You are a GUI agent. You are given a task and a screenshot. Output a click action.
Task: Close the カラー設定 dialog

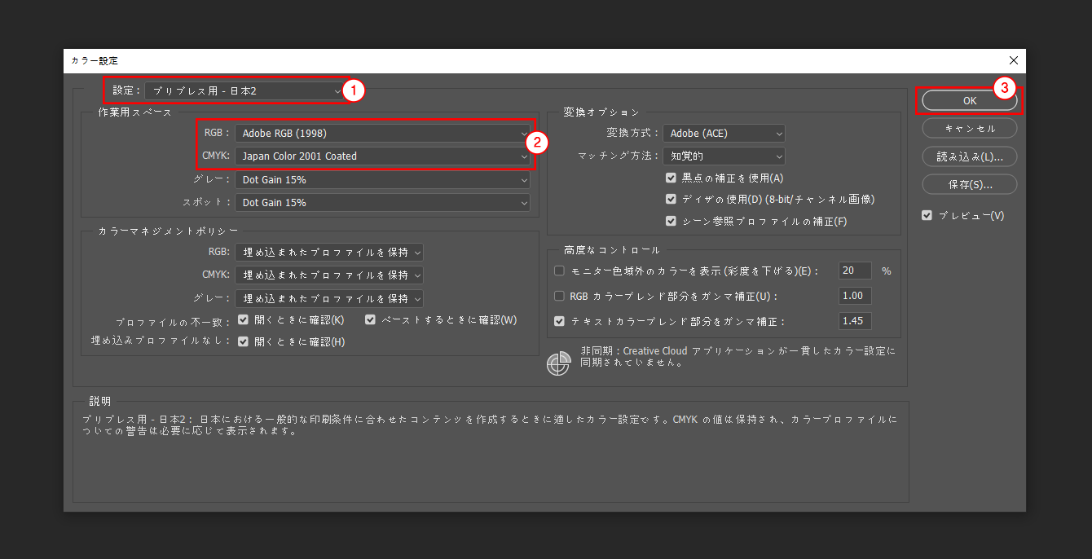[x=1013, y=60]
